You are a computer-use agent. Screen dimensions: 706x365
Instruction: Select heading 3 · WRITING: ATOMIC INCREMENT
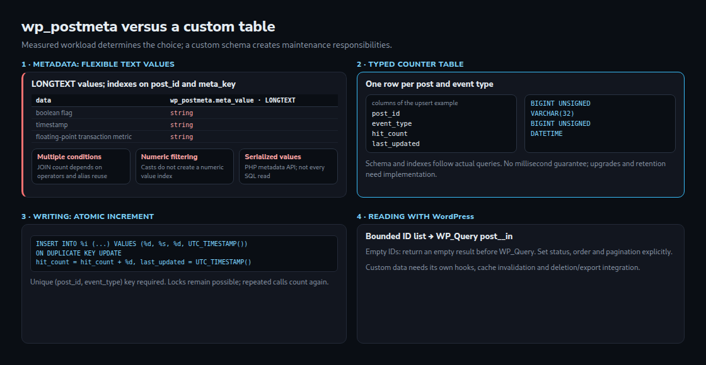click(x=88, y=216)
